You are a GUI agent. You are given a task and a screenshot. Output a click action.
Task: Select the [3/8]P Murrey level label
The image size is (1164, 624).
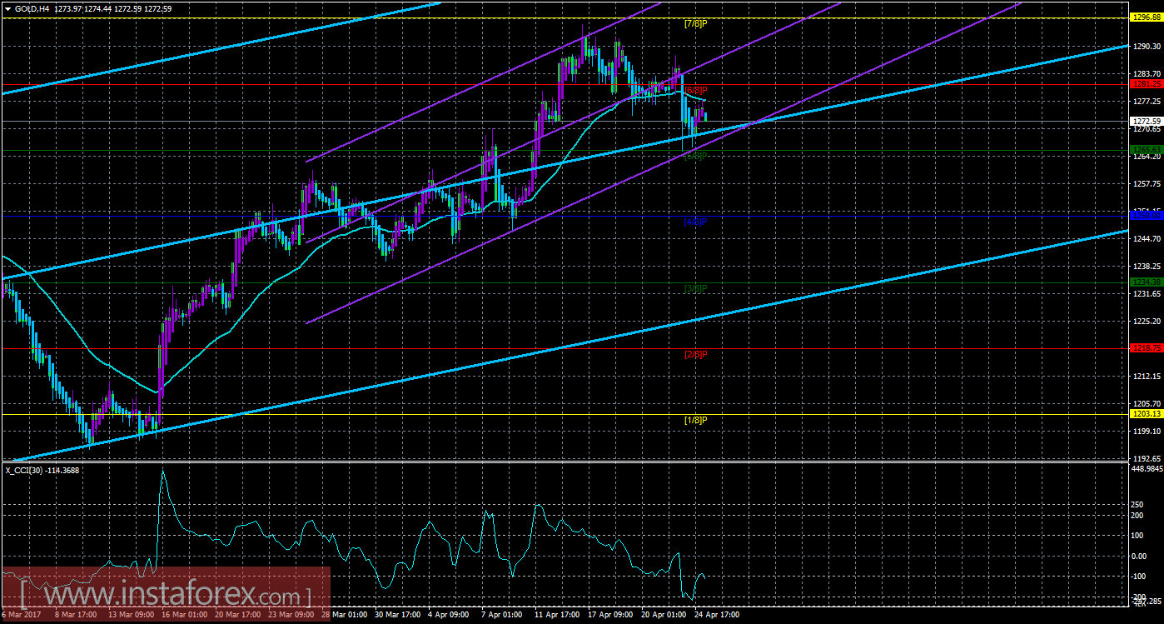coord(695,288)
